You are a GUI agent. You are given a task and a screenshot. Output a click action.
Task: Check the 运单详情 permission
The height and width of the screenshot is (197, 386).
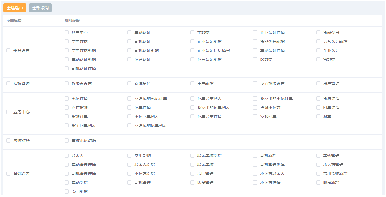pos(129,107)
